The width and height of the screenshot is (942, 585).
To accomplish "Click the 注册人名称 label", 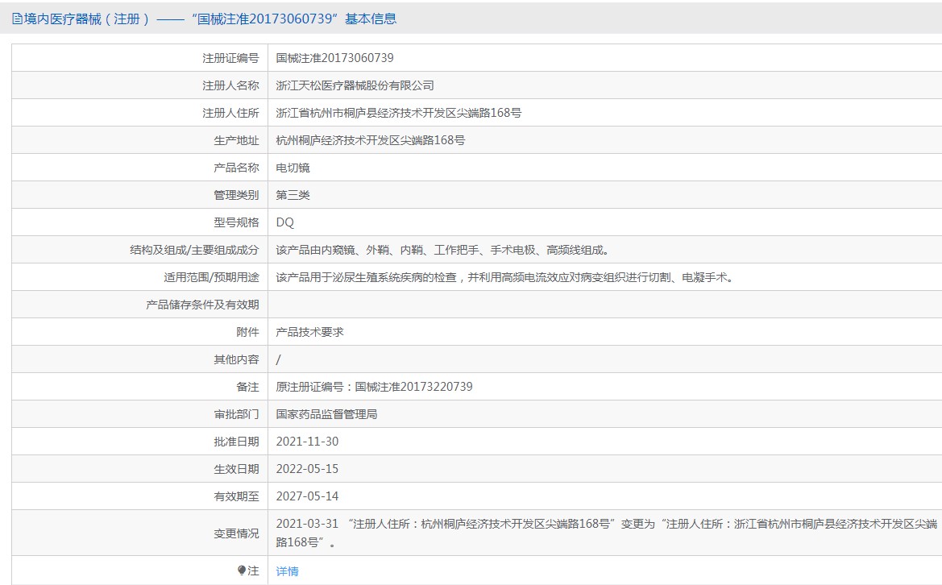I will (x=230, y=86).
